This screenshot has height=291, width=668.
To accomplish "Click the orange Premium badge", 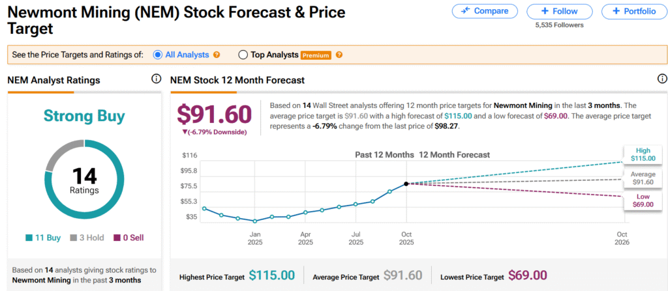I will (x=316, y=55).
